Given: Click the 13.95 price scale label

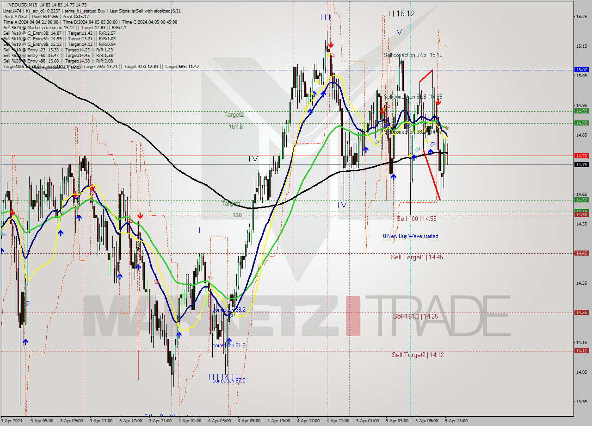Looking at the screenshot, I should [581, 401].
